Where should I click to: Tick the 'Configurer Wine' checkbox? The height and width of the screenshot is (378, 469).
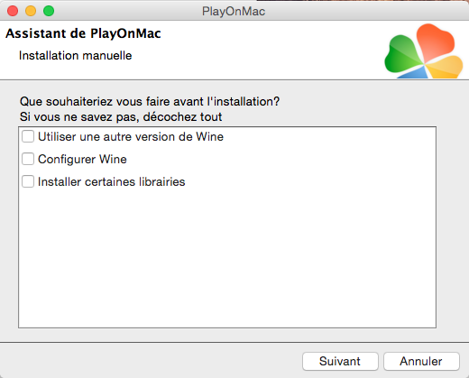28,159
